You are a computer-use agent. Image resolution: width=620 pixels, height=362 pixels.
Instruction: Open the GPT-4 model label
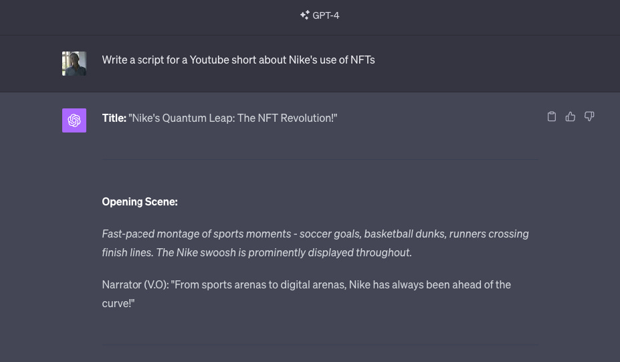click(x=326, y=15)
